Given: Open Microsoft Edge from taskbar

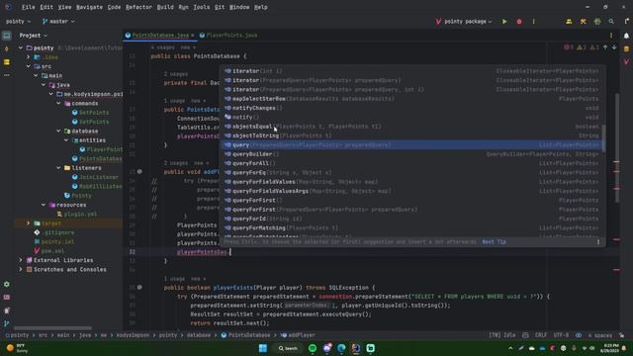Looking at the screenshot, I should tap(341, 348).
